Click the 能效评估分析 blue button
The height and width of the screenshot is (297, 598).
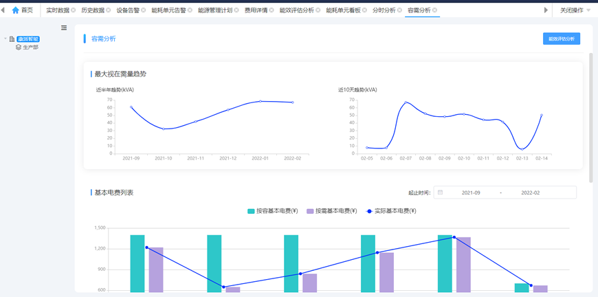pos(562,38)
